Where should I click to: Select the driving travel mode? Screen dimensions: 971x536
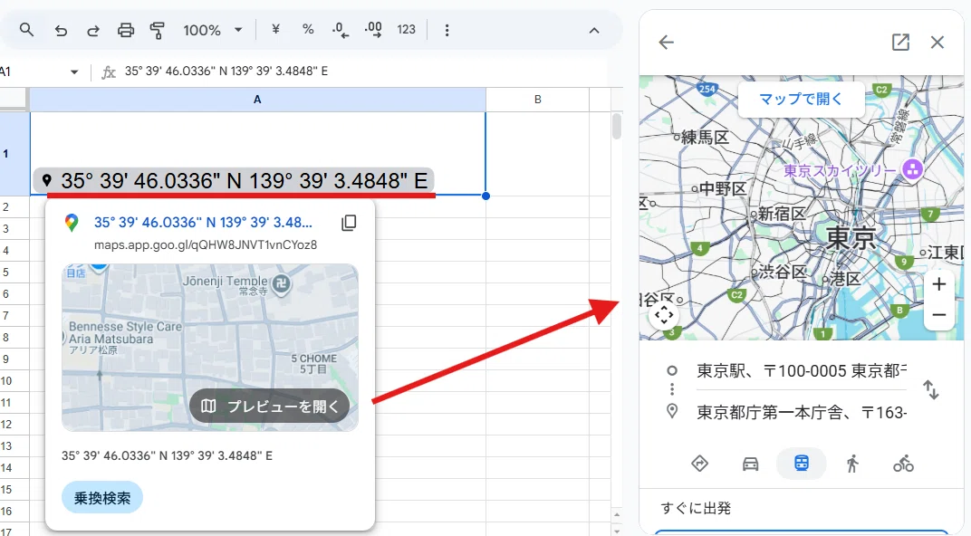751,464
